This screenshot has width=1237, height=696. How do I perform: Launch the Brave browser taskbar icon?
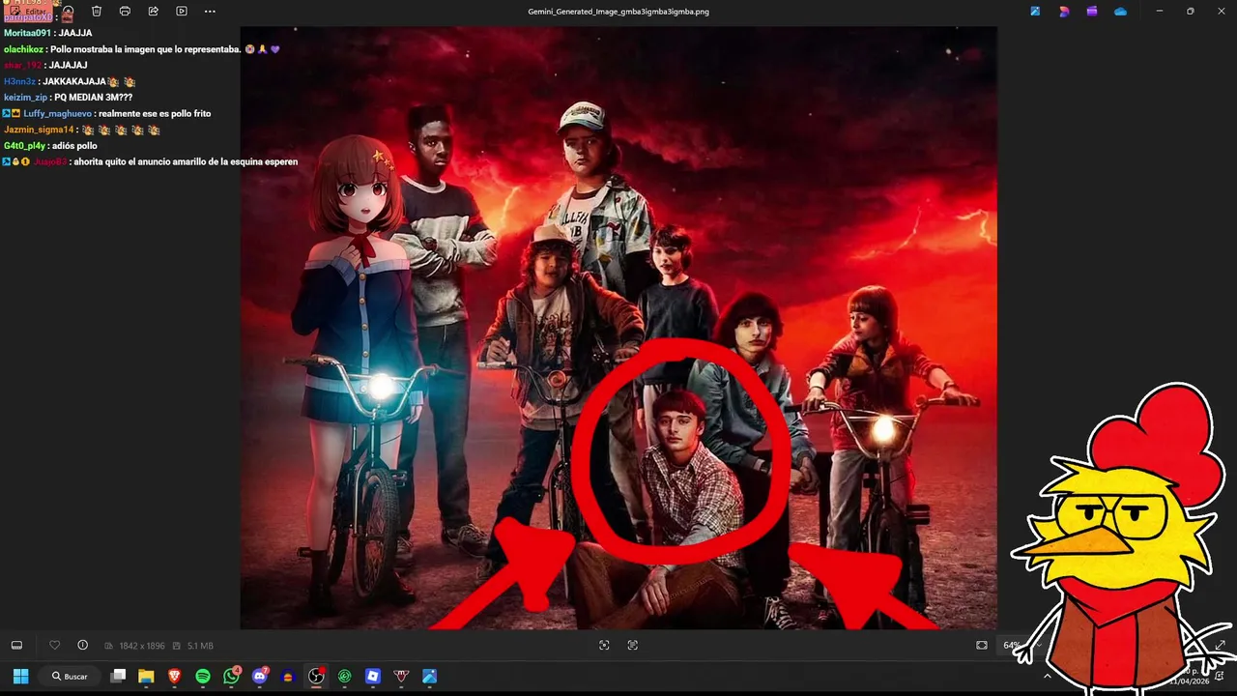[175, 676]
